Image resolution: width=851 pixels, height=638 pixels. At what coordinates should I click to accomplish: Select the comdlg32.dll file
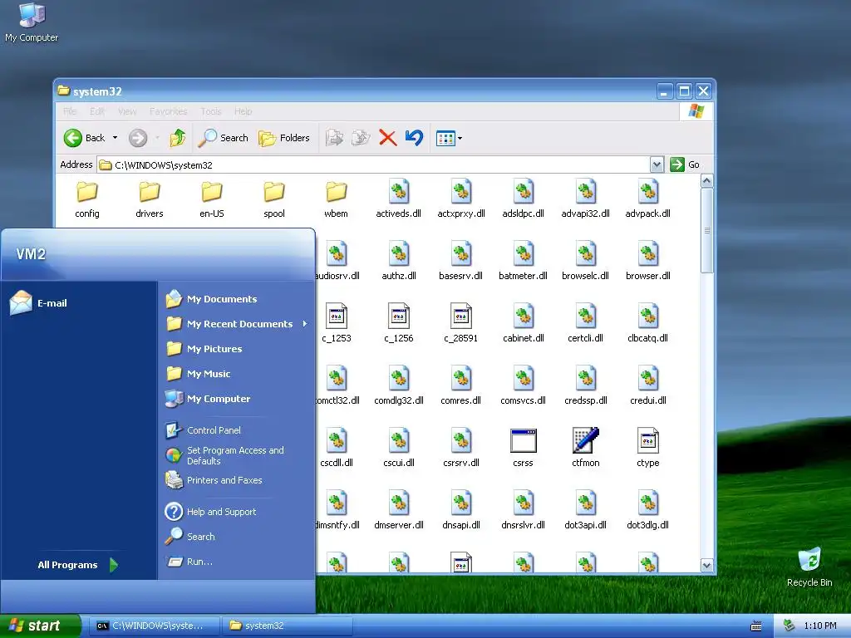[399, 385]
